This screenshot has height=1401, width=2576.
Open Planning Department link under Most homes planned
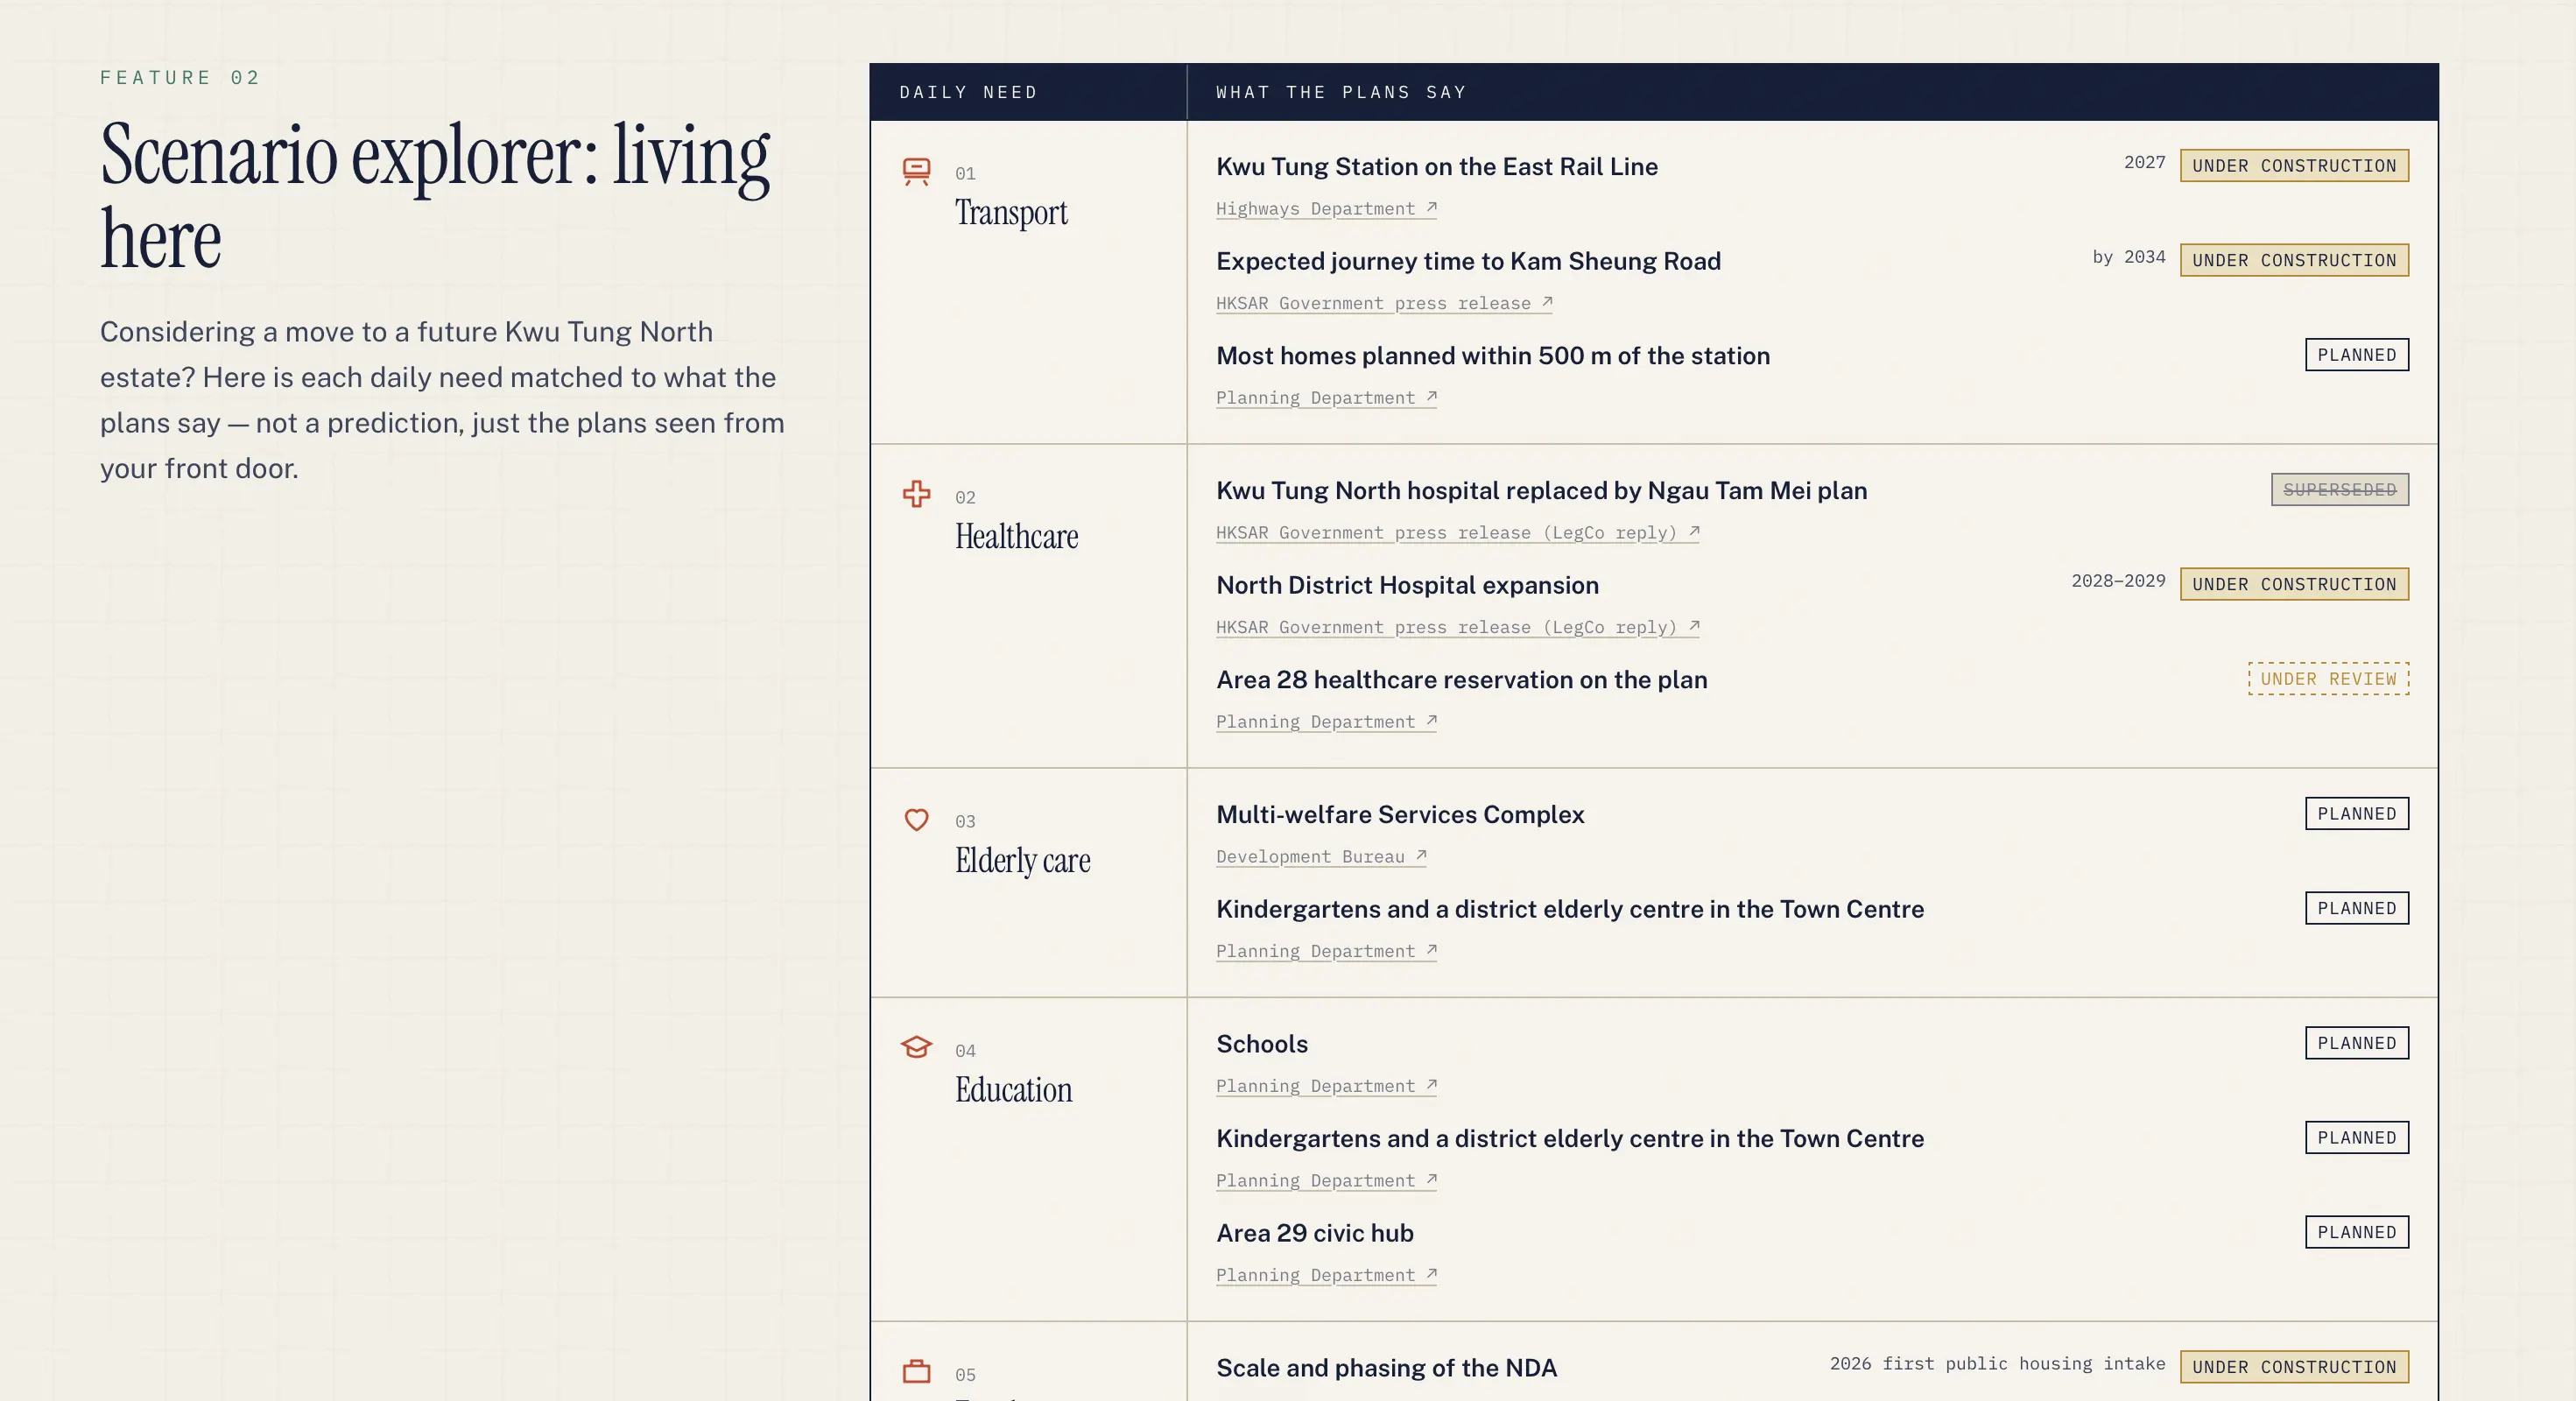click(x=1326, y=398)
